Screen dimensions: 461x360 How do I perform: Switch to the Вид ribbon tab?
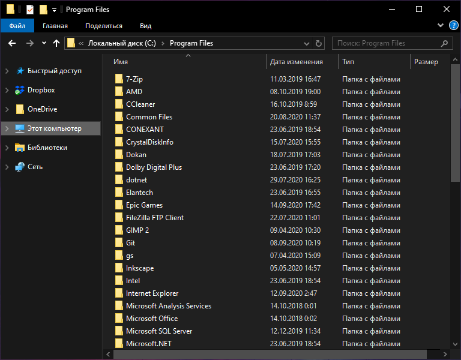pyautogui.click(x=145, y=26)
